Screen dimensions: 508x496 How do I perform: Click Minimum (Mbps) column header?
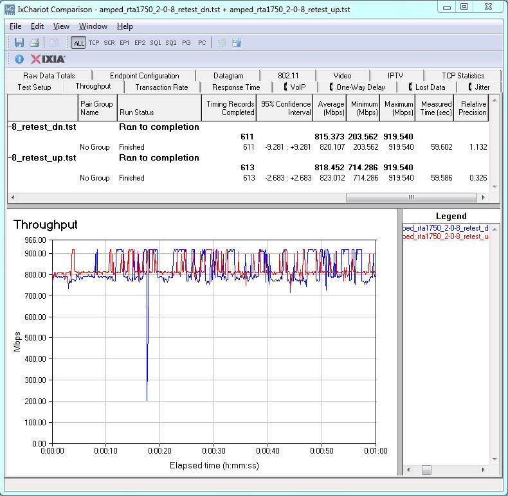coord(363,108)
